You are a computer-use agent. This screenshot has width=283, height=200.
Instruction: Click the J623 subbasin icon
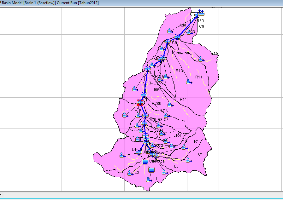[x=189, y=31]
